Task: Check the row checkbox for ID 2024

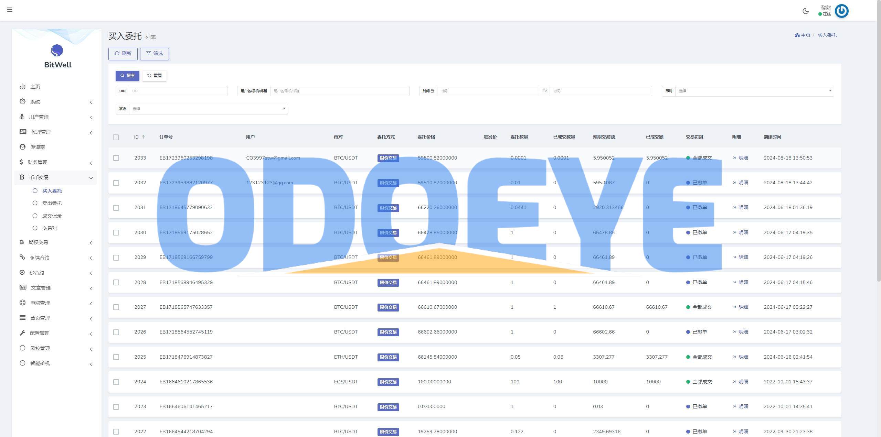Action: [116, 382]
